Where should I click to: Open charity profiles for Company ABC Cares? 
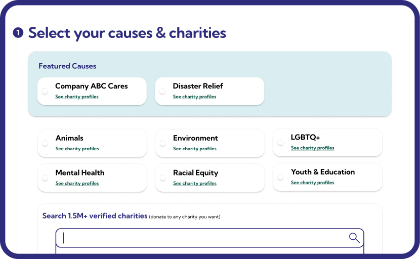tap(77, 97)
